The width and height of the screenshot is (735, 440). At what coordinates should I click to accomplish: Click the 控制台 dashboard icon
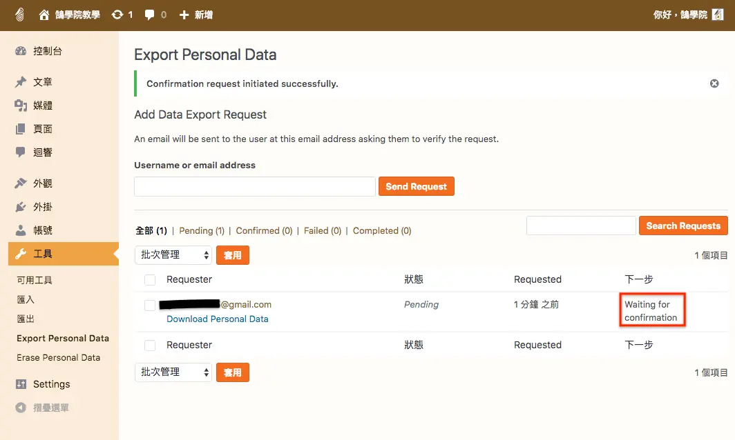point(21,51)
